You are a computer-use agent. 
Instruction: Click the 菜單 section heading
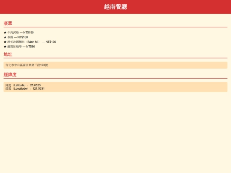click(8, 23)
